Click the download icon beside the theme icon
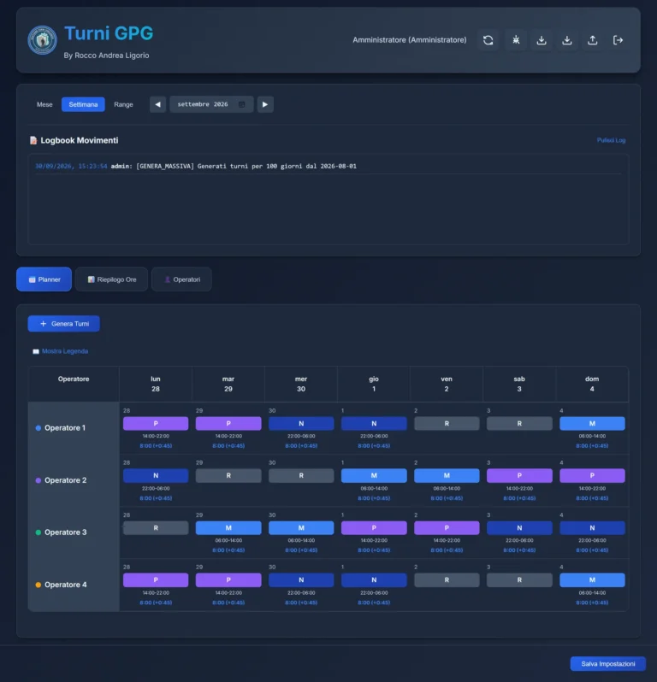This screenshot has width=657, height=682. (x=542, y=40)
